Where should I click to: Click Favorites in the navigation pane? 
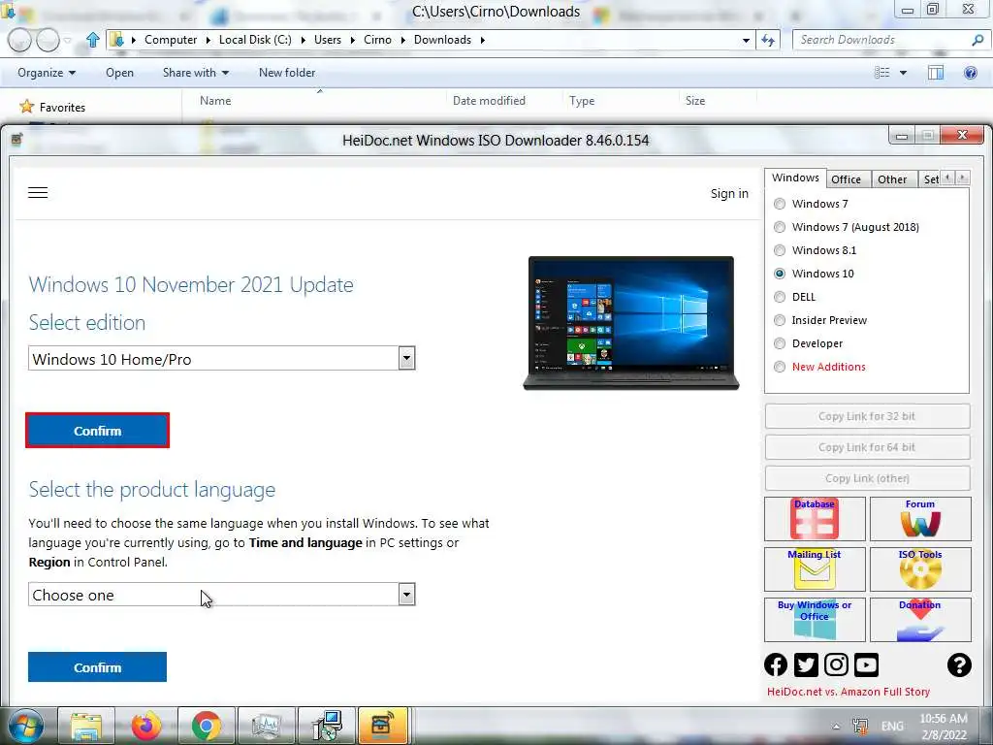62,108
